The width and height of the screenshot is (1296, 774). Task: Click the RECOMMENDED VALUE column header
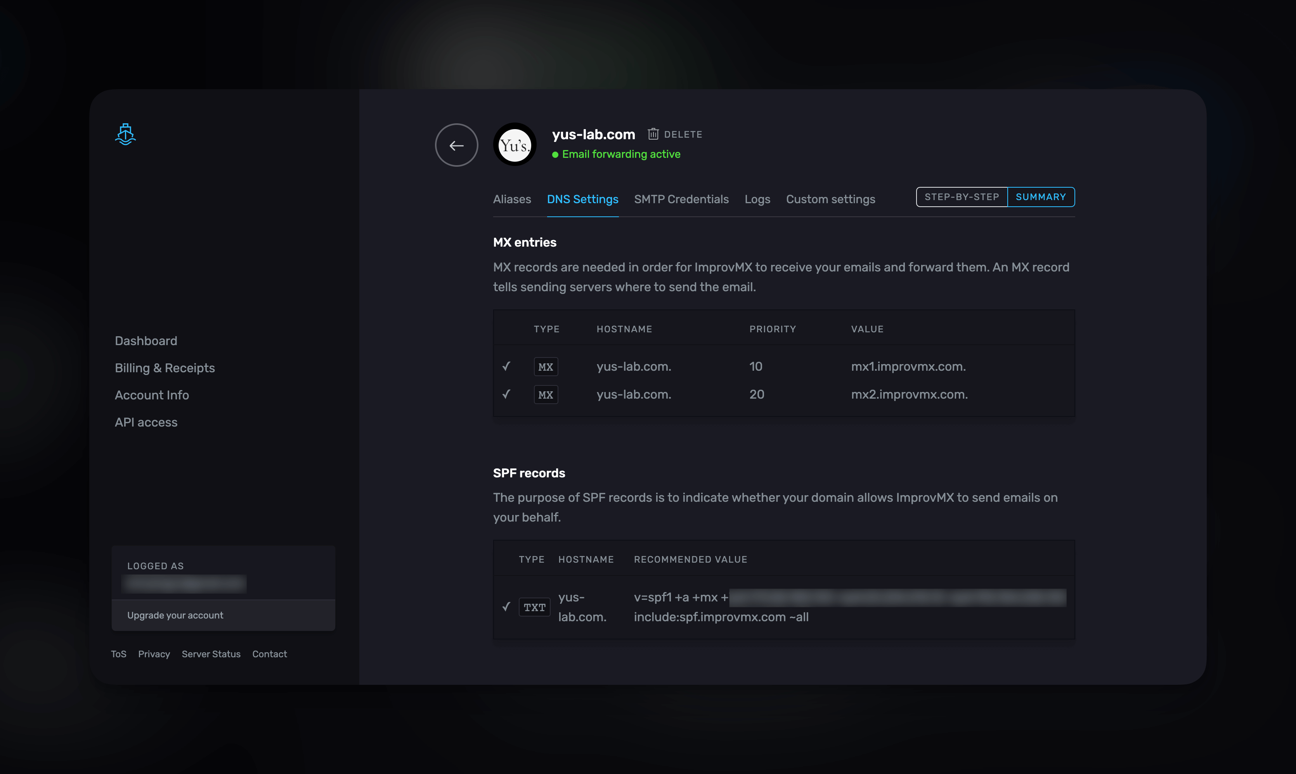pyautogui.click(x=690, y=560)
